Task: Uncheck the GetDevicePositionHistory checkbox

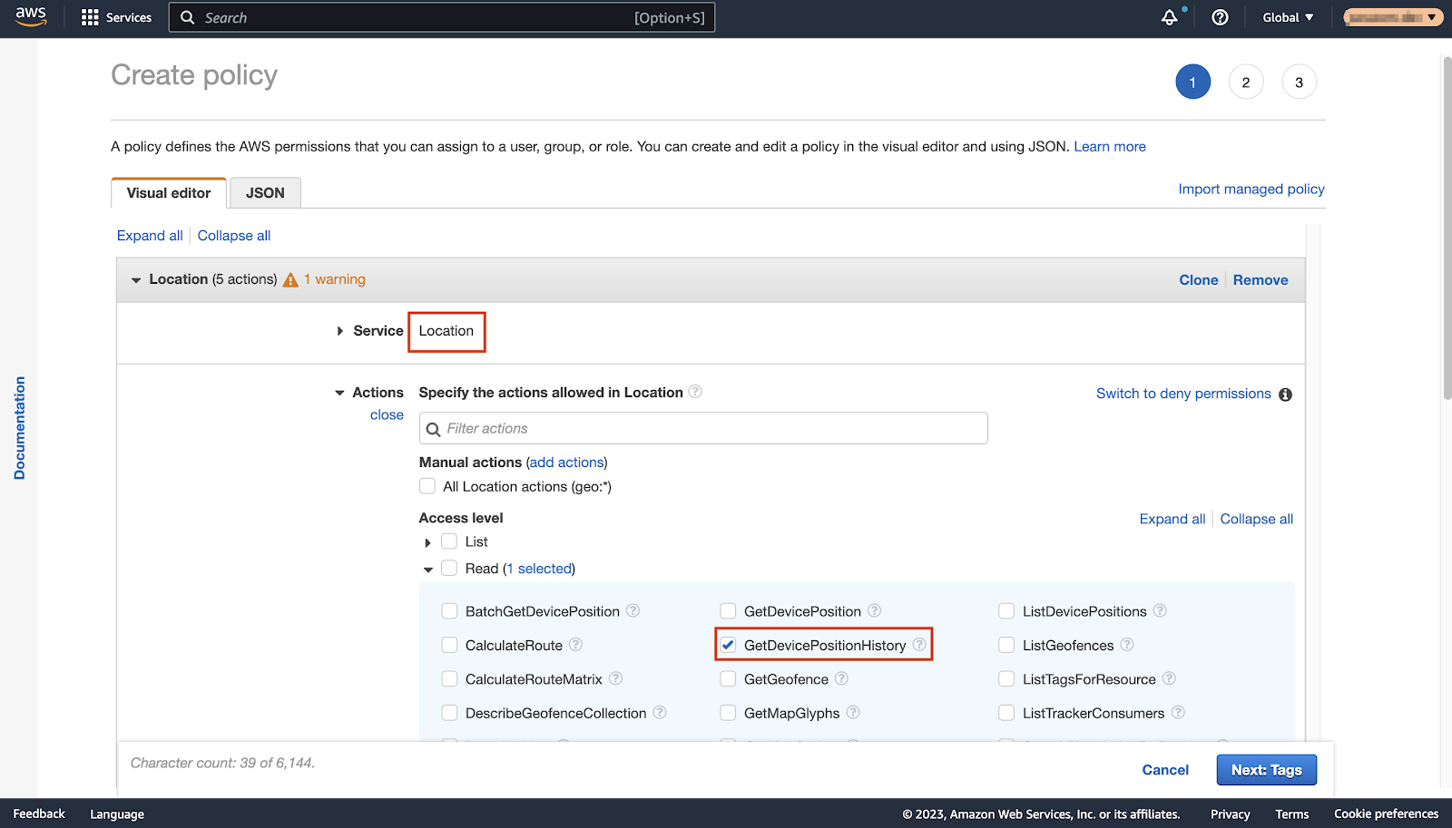Action: [728, 645]
